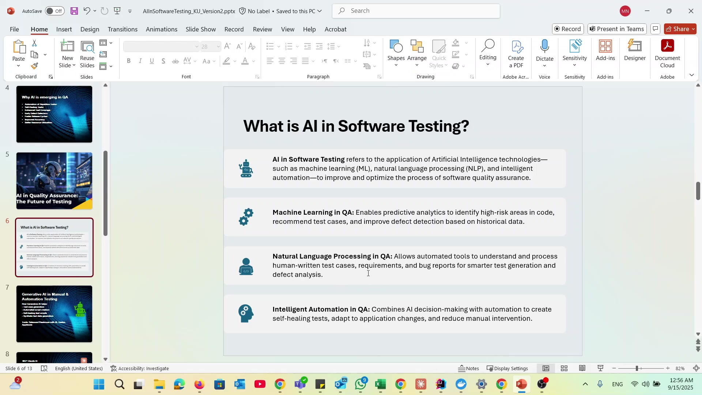
Task: Click the Present in Teams button
Action: coord(617,29)
